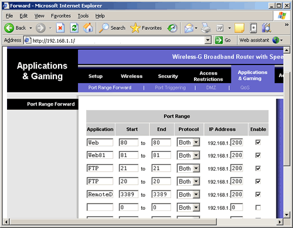The image size is (293, 228).
Task: Click the Stop loading icon in toolbar
Action: coord(60,28)
